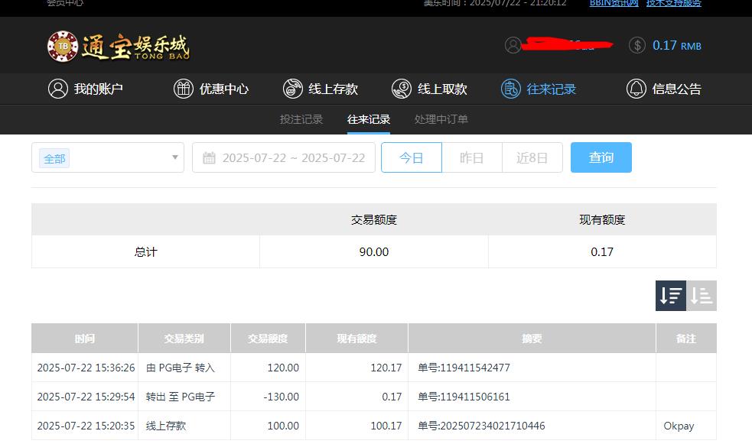Open 优惠中心 promotions icon
This screenshot has width=752, height=444.
point(183,89)
